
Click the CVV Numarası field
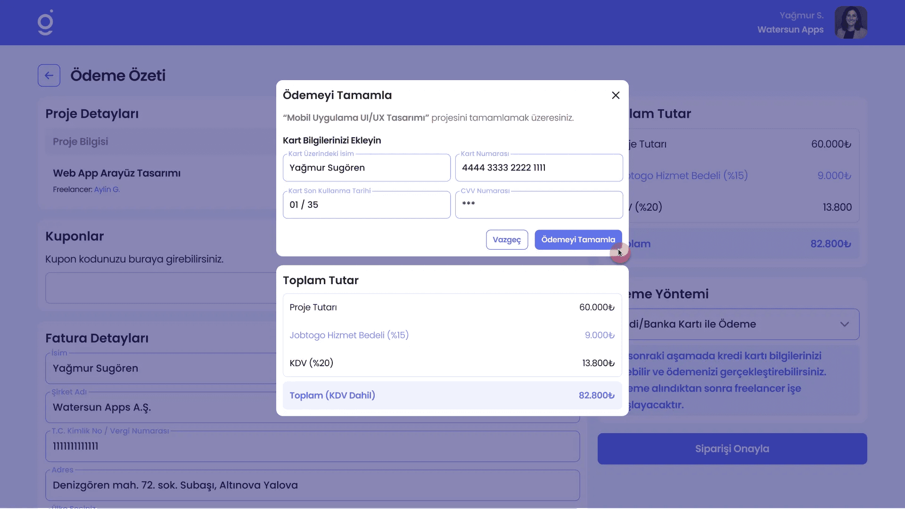pos(539,205)
